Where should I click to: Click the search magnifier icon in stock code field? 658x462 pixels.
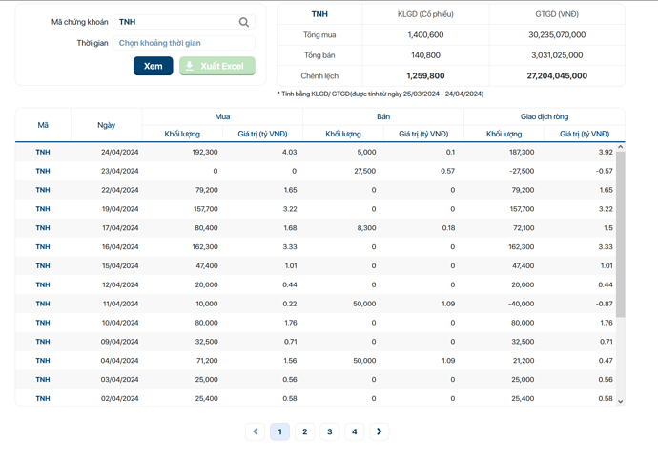coord(244,22)
